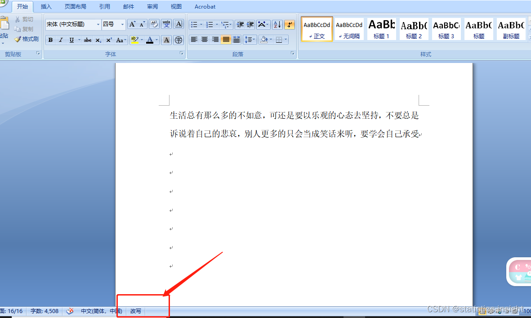Click the Shrink Font icon
Image resolution: width=531 pixels, height=318 pixels.
[x=142, y=24]
